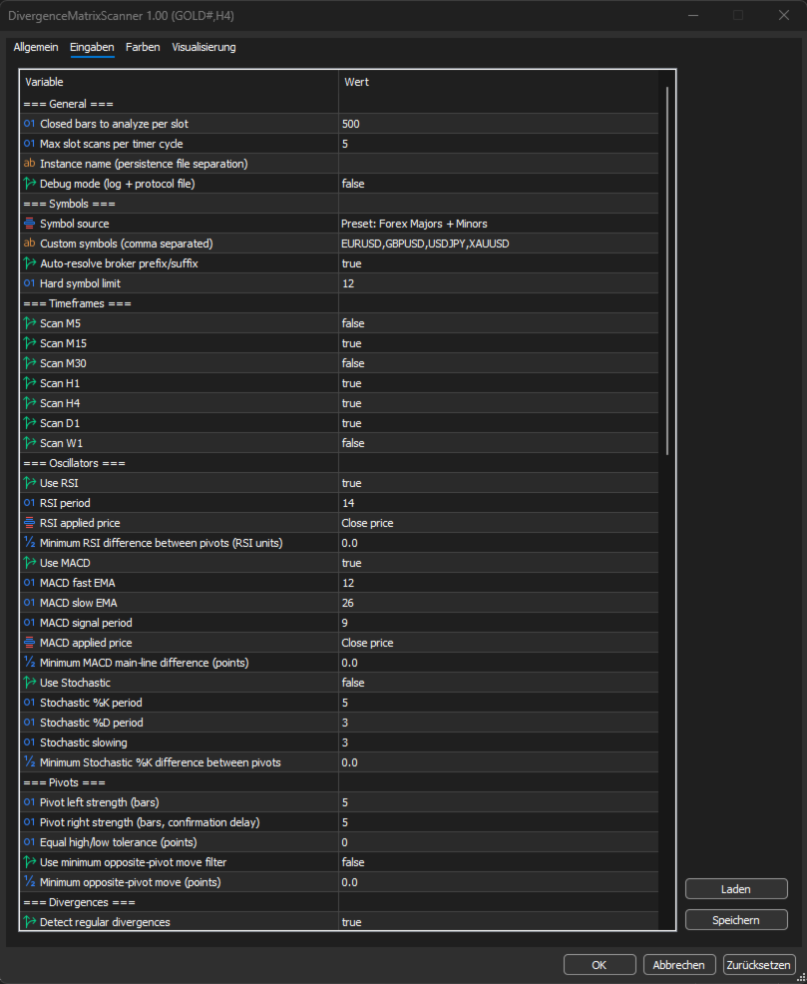
Task: Click boolean icon beside Debug mode
Action: pyautogui.click(x=30, y=184)
